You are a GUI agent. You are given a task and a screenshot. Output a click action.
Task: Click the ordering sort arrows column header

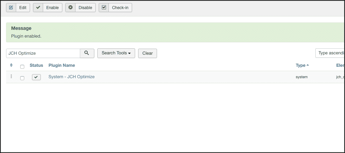click(x=11, y=65)
